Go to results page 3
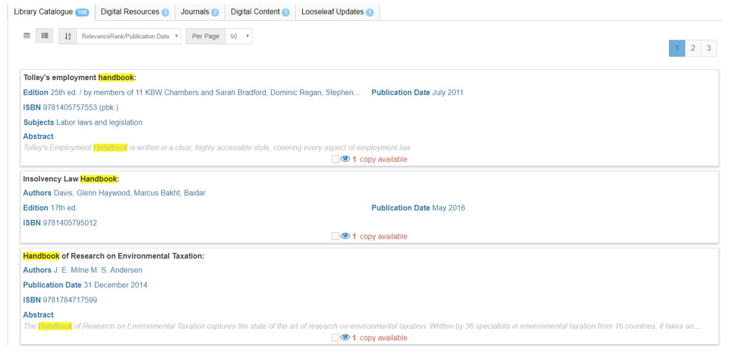 tap(709, 48)
